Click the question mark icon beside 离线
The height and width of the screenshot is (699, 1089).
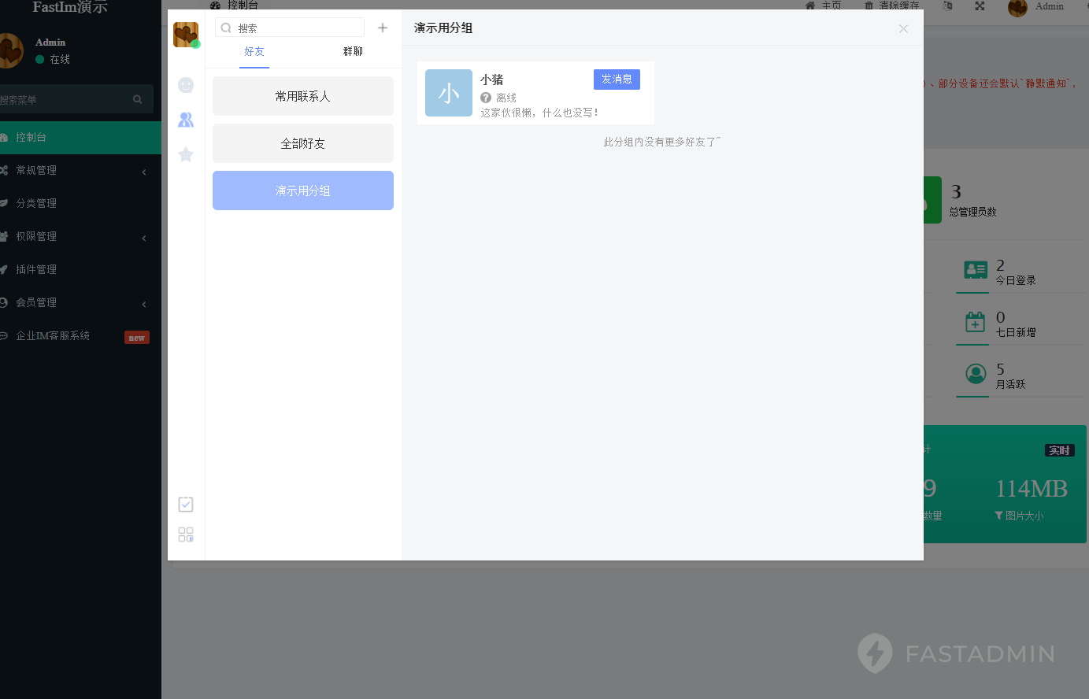pos(486,98)
